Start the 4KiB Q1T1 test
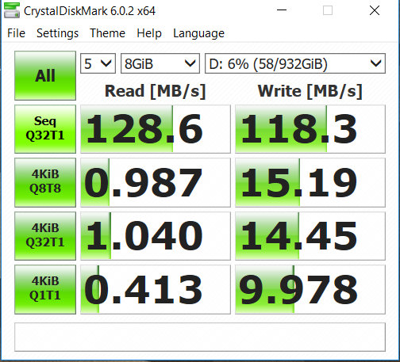Screen dimensions: 400x362 pos(45,289)
